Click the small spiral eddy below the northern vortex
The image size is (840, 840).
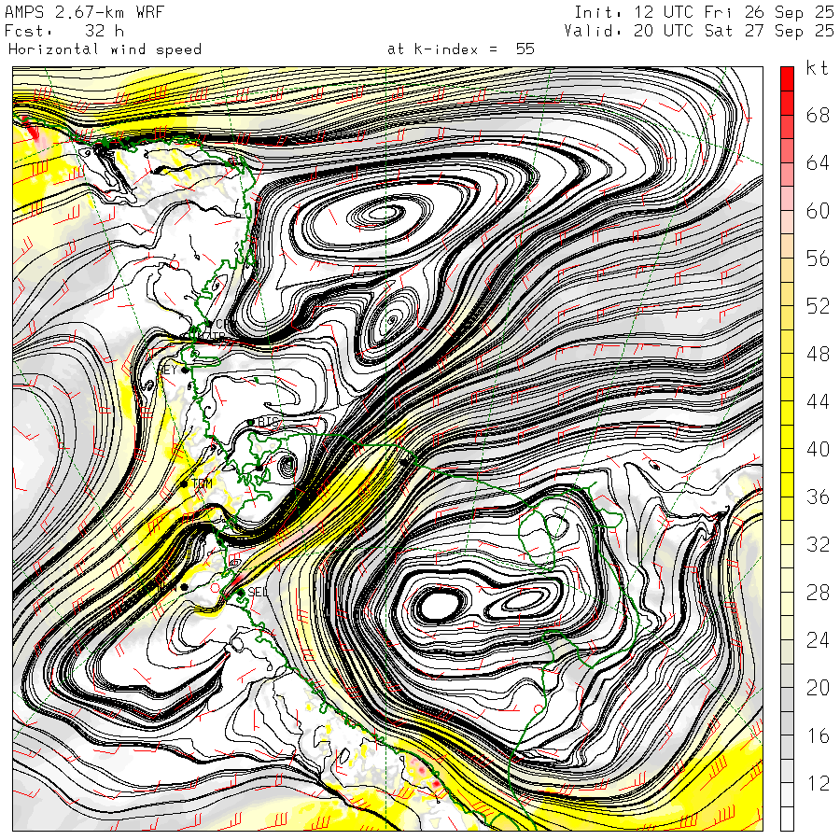pyautogui.click(x=390, y=323)
